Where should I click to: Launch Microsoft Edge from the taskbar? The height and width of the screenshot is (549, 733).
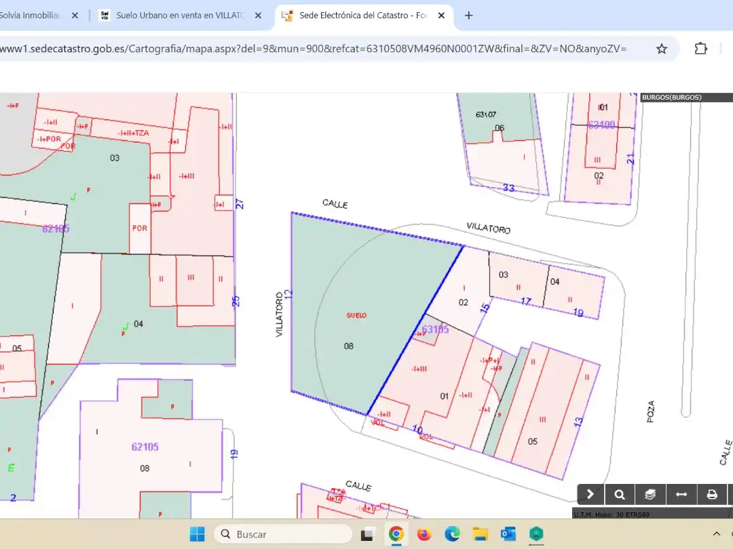(452, 534)
